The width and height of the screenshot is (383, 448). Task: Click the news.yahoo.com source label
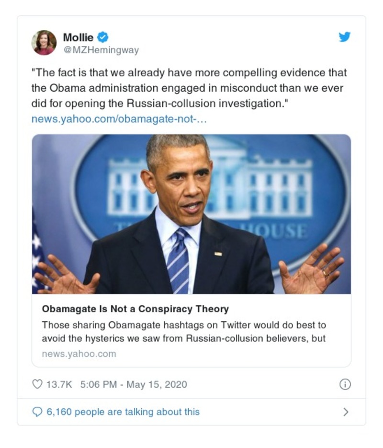tap(79, 354)
